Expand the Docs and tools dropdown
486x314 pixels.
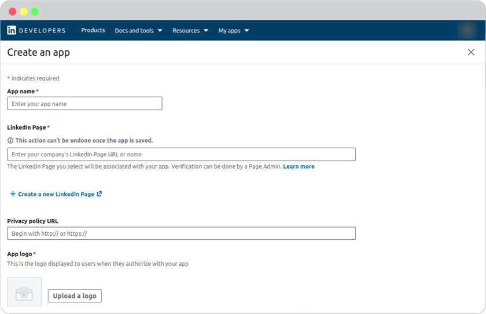pyautogui.click(x=138, y=31)
